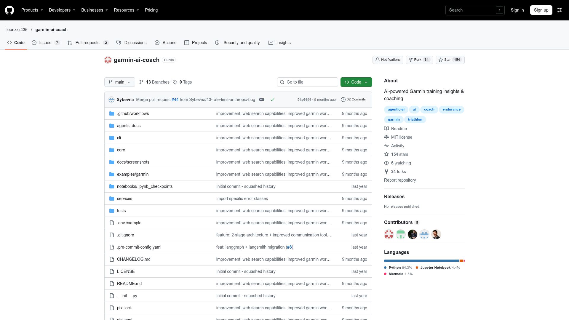Image resolution: width=569 pixels, height=320 pixels.
Task: Click the Go to file search field
Action: pos(308,82)
